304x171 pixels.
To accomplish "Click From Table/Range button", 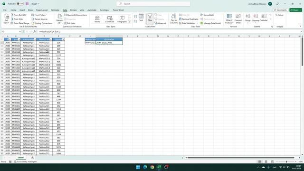I will pyautogui.click(x=20, y=23).
